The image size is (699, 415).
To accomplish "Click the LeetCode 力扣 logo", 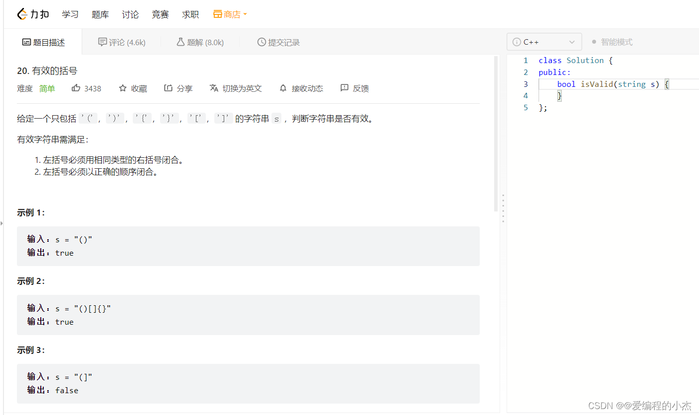I will tap(33, 14).
